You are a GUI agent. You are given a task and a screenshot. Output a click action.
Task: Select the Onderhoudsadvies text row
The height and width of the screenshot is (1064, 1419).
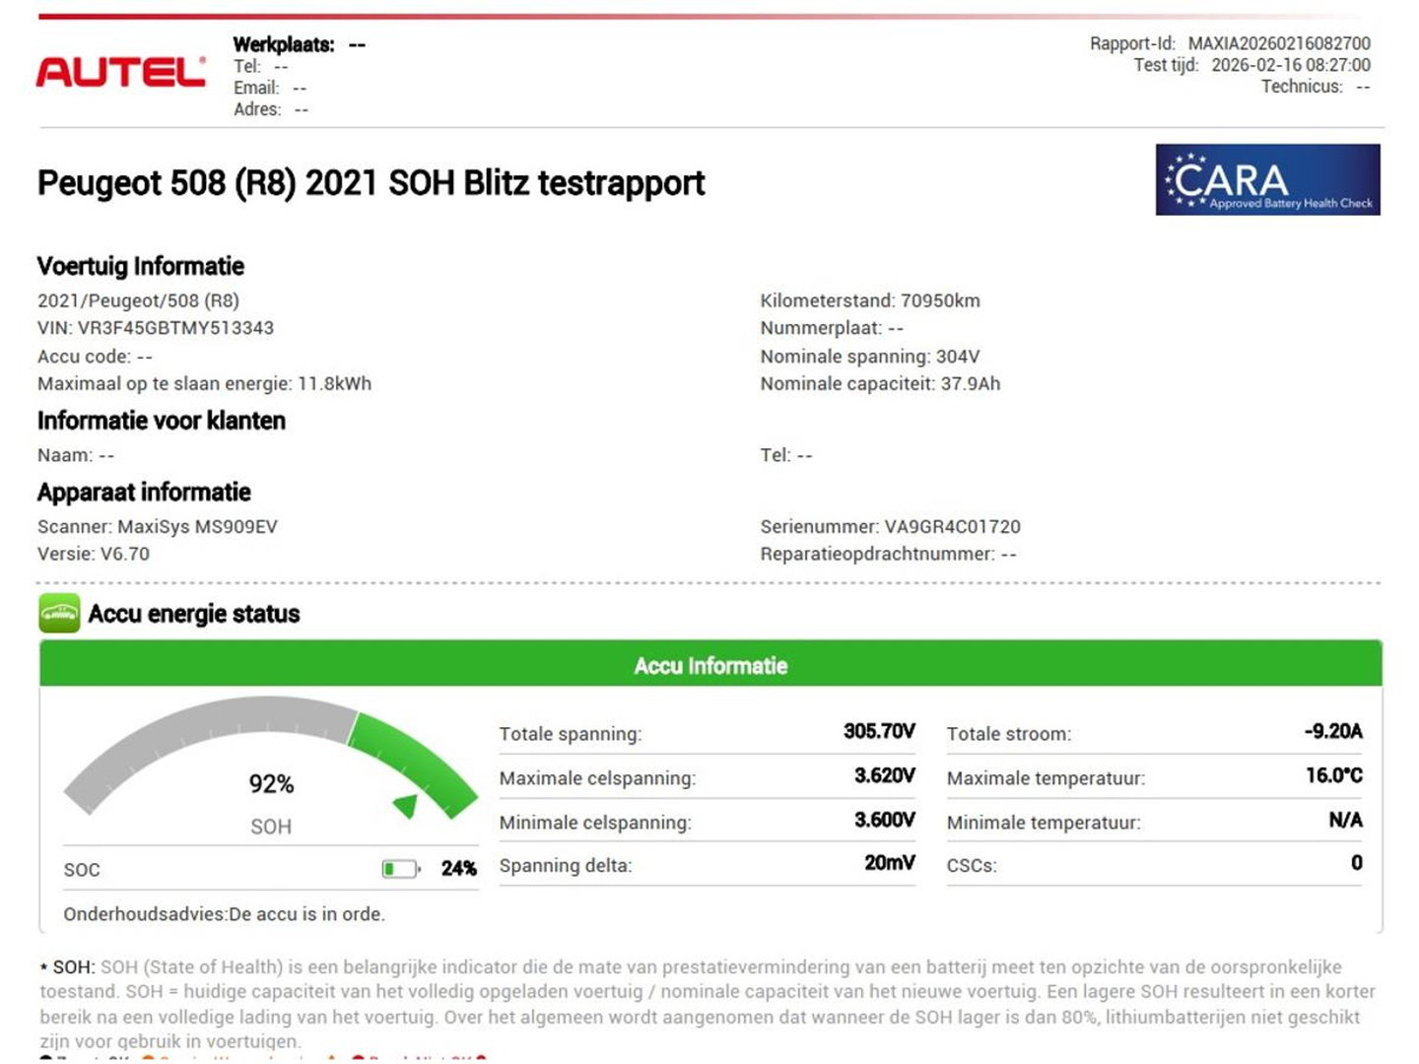pyautogui.click(x=225, y=914)
